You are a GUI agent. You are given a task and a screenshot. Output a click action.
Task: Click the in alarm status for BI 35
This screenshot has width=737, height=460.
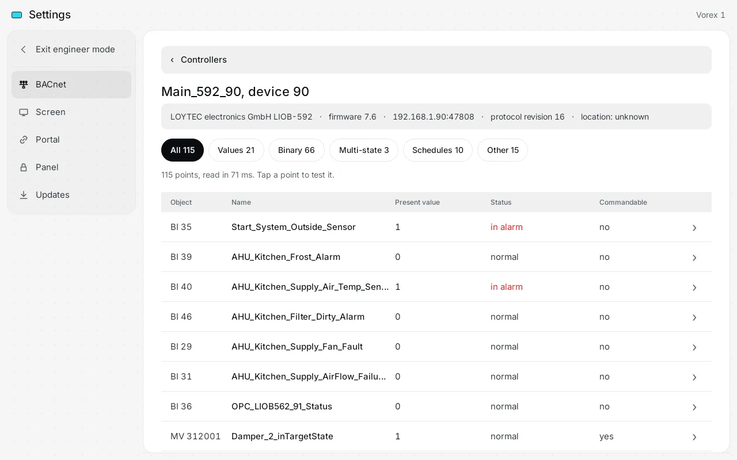point(507,227)
